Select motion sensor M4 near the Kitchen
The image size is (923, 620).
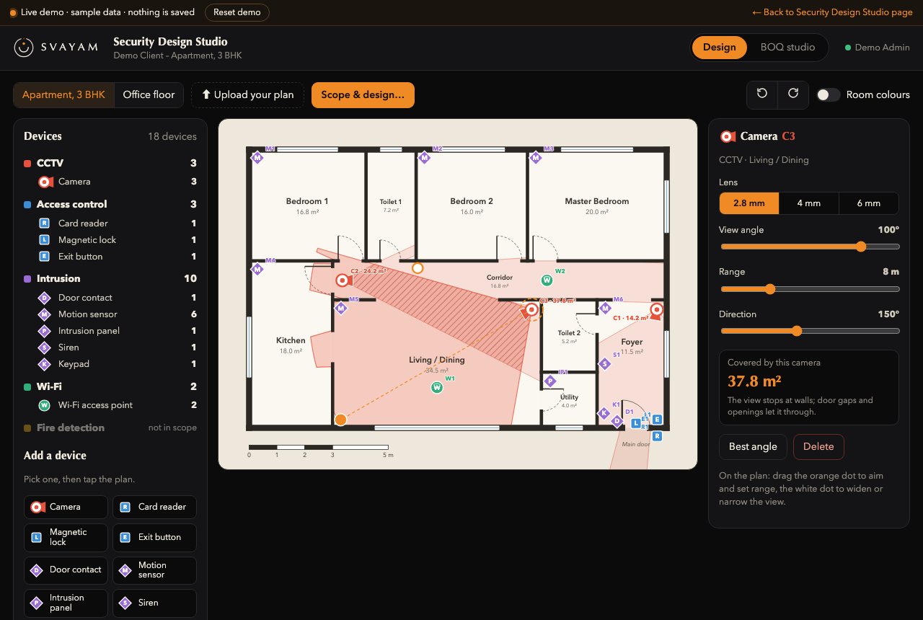coord(257,269)
